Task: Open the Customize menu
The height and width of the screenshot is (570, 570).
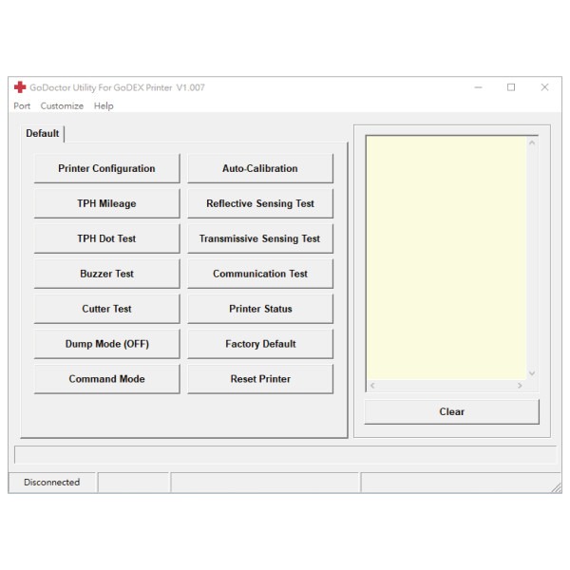Action: pos(62,106)
